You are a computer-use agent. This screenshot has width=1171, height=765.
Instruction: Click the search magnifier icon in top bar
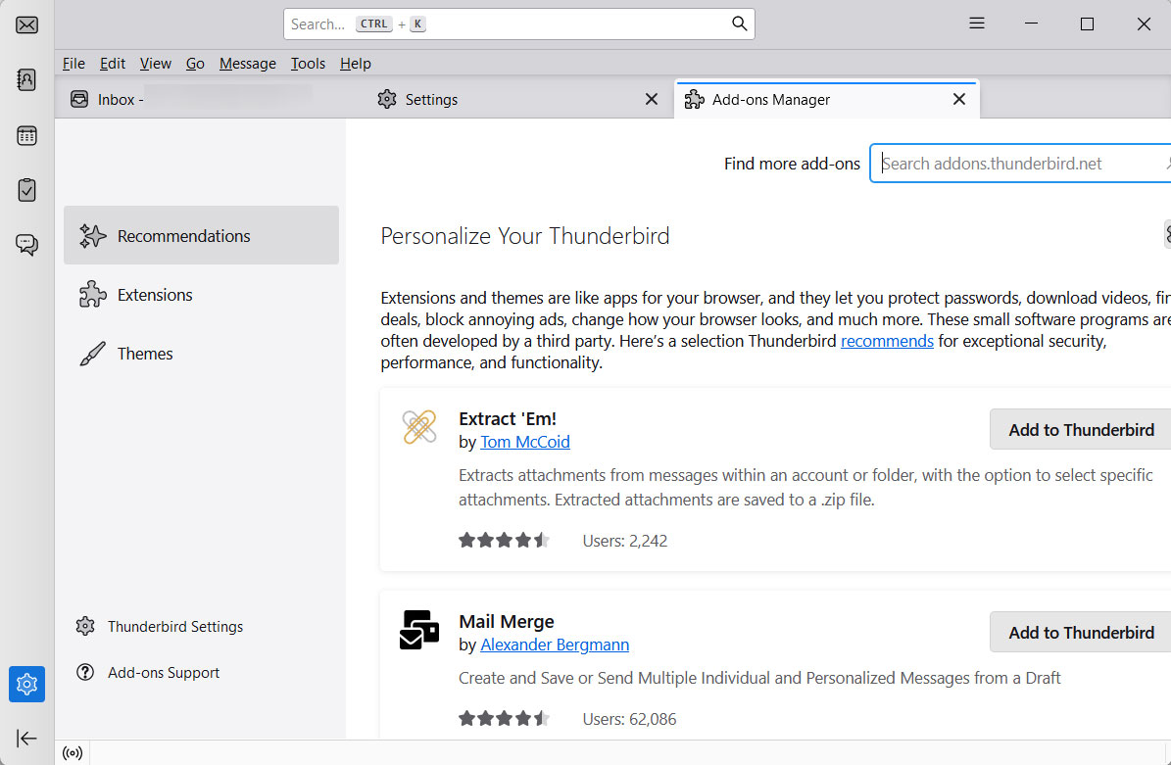[740, 24]
